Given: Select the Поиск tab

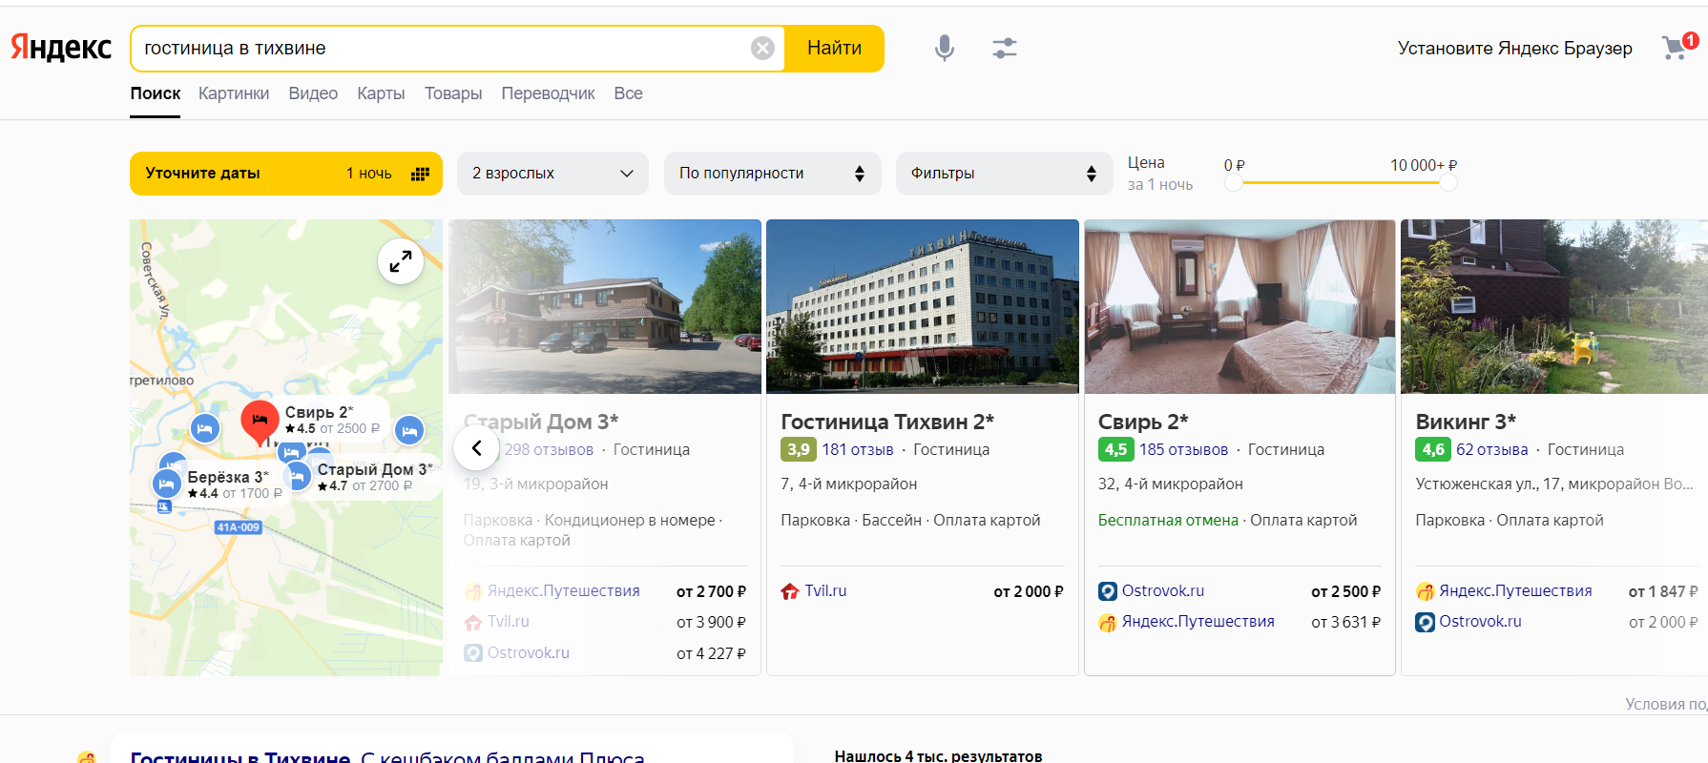Looking at the screenshot, I should (x=156, y=93).
